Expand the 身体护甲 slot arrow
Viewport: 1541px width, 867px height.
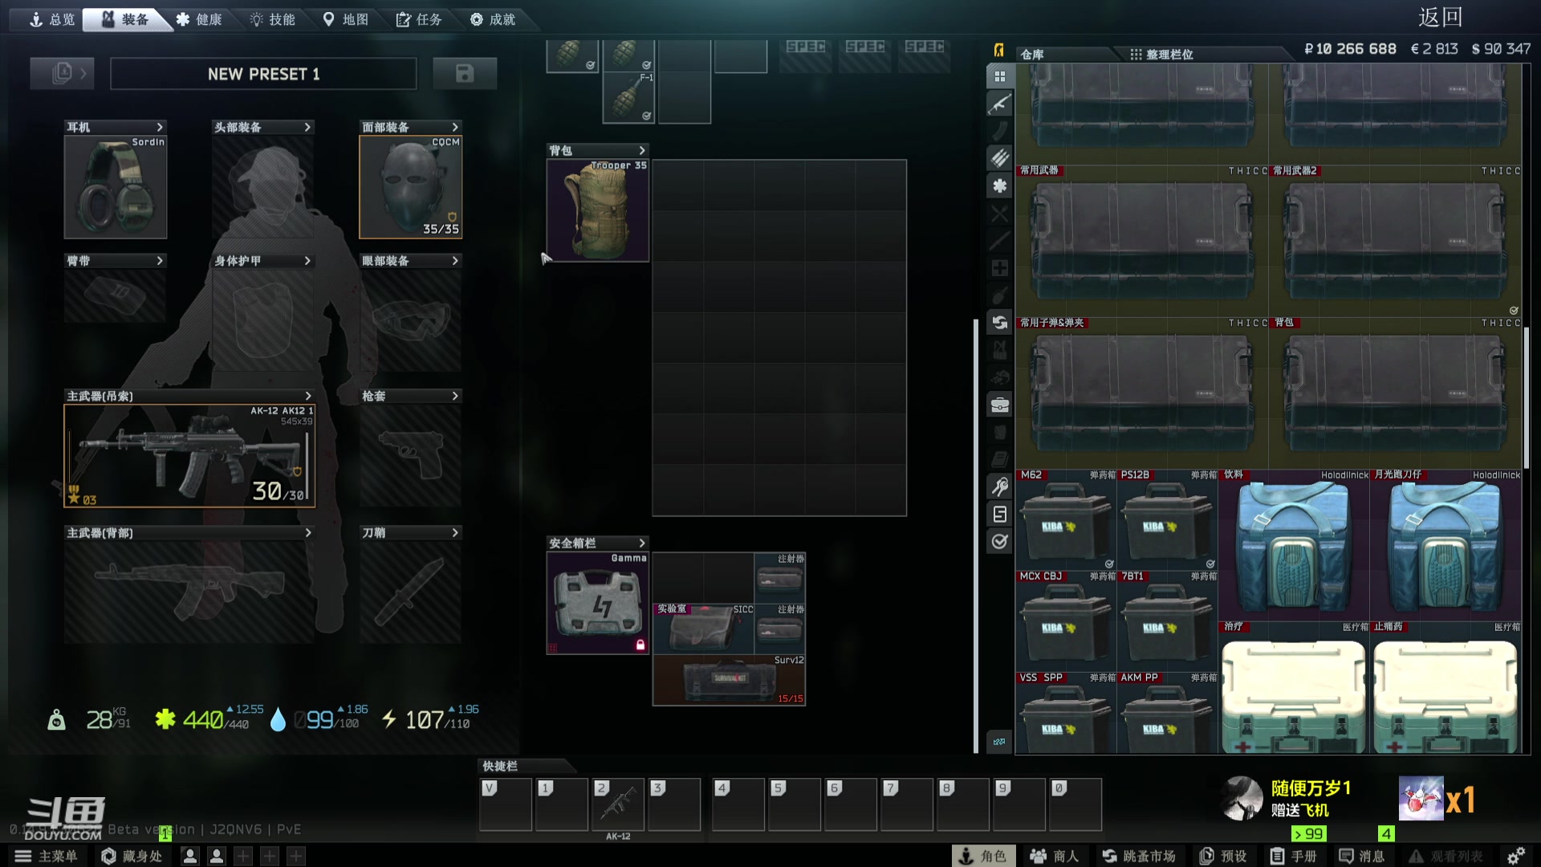click(307, 261)
